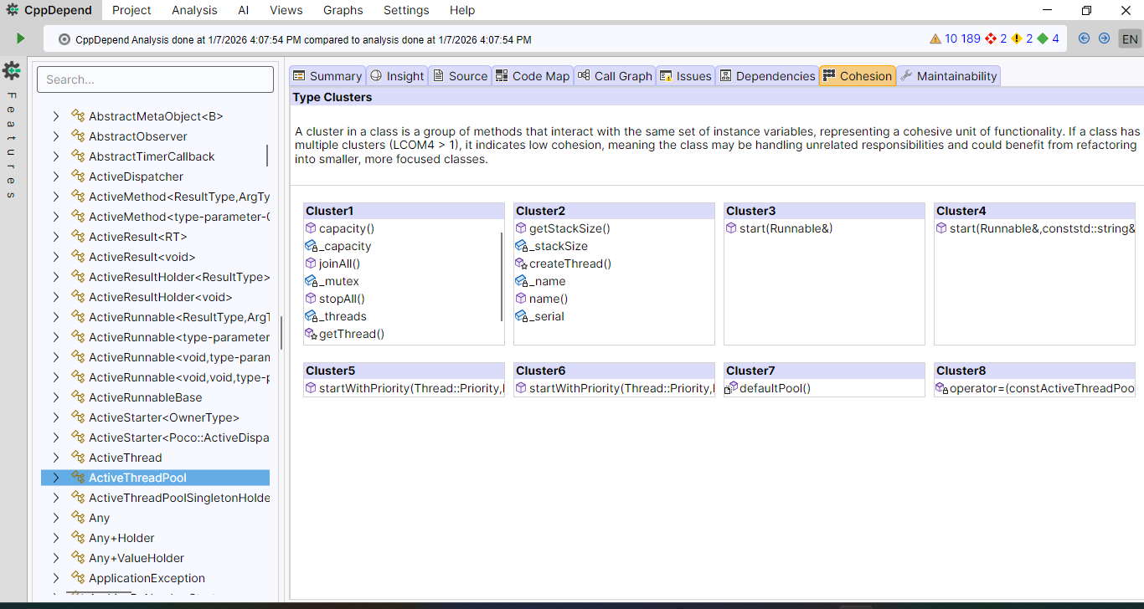
Task: Switch to the Maintainability tab
Action: [x=948, y=76]
